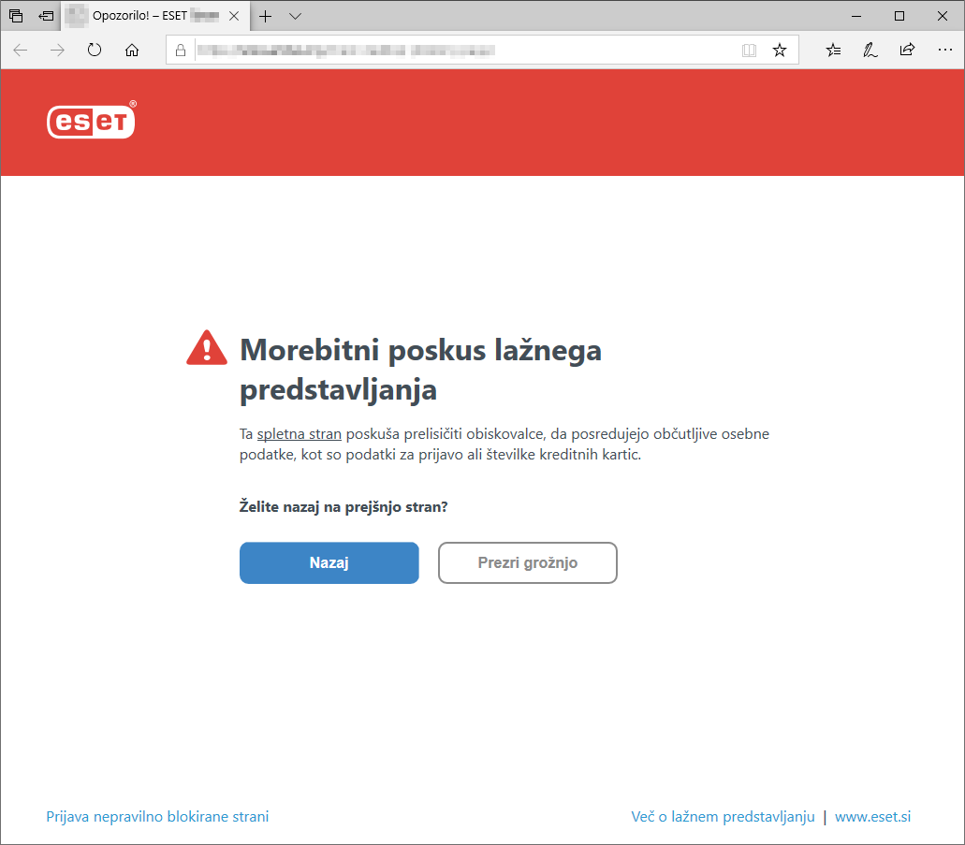Open the spletna stran link
This screenshot has width=965, height=845.
coord(299,433)
